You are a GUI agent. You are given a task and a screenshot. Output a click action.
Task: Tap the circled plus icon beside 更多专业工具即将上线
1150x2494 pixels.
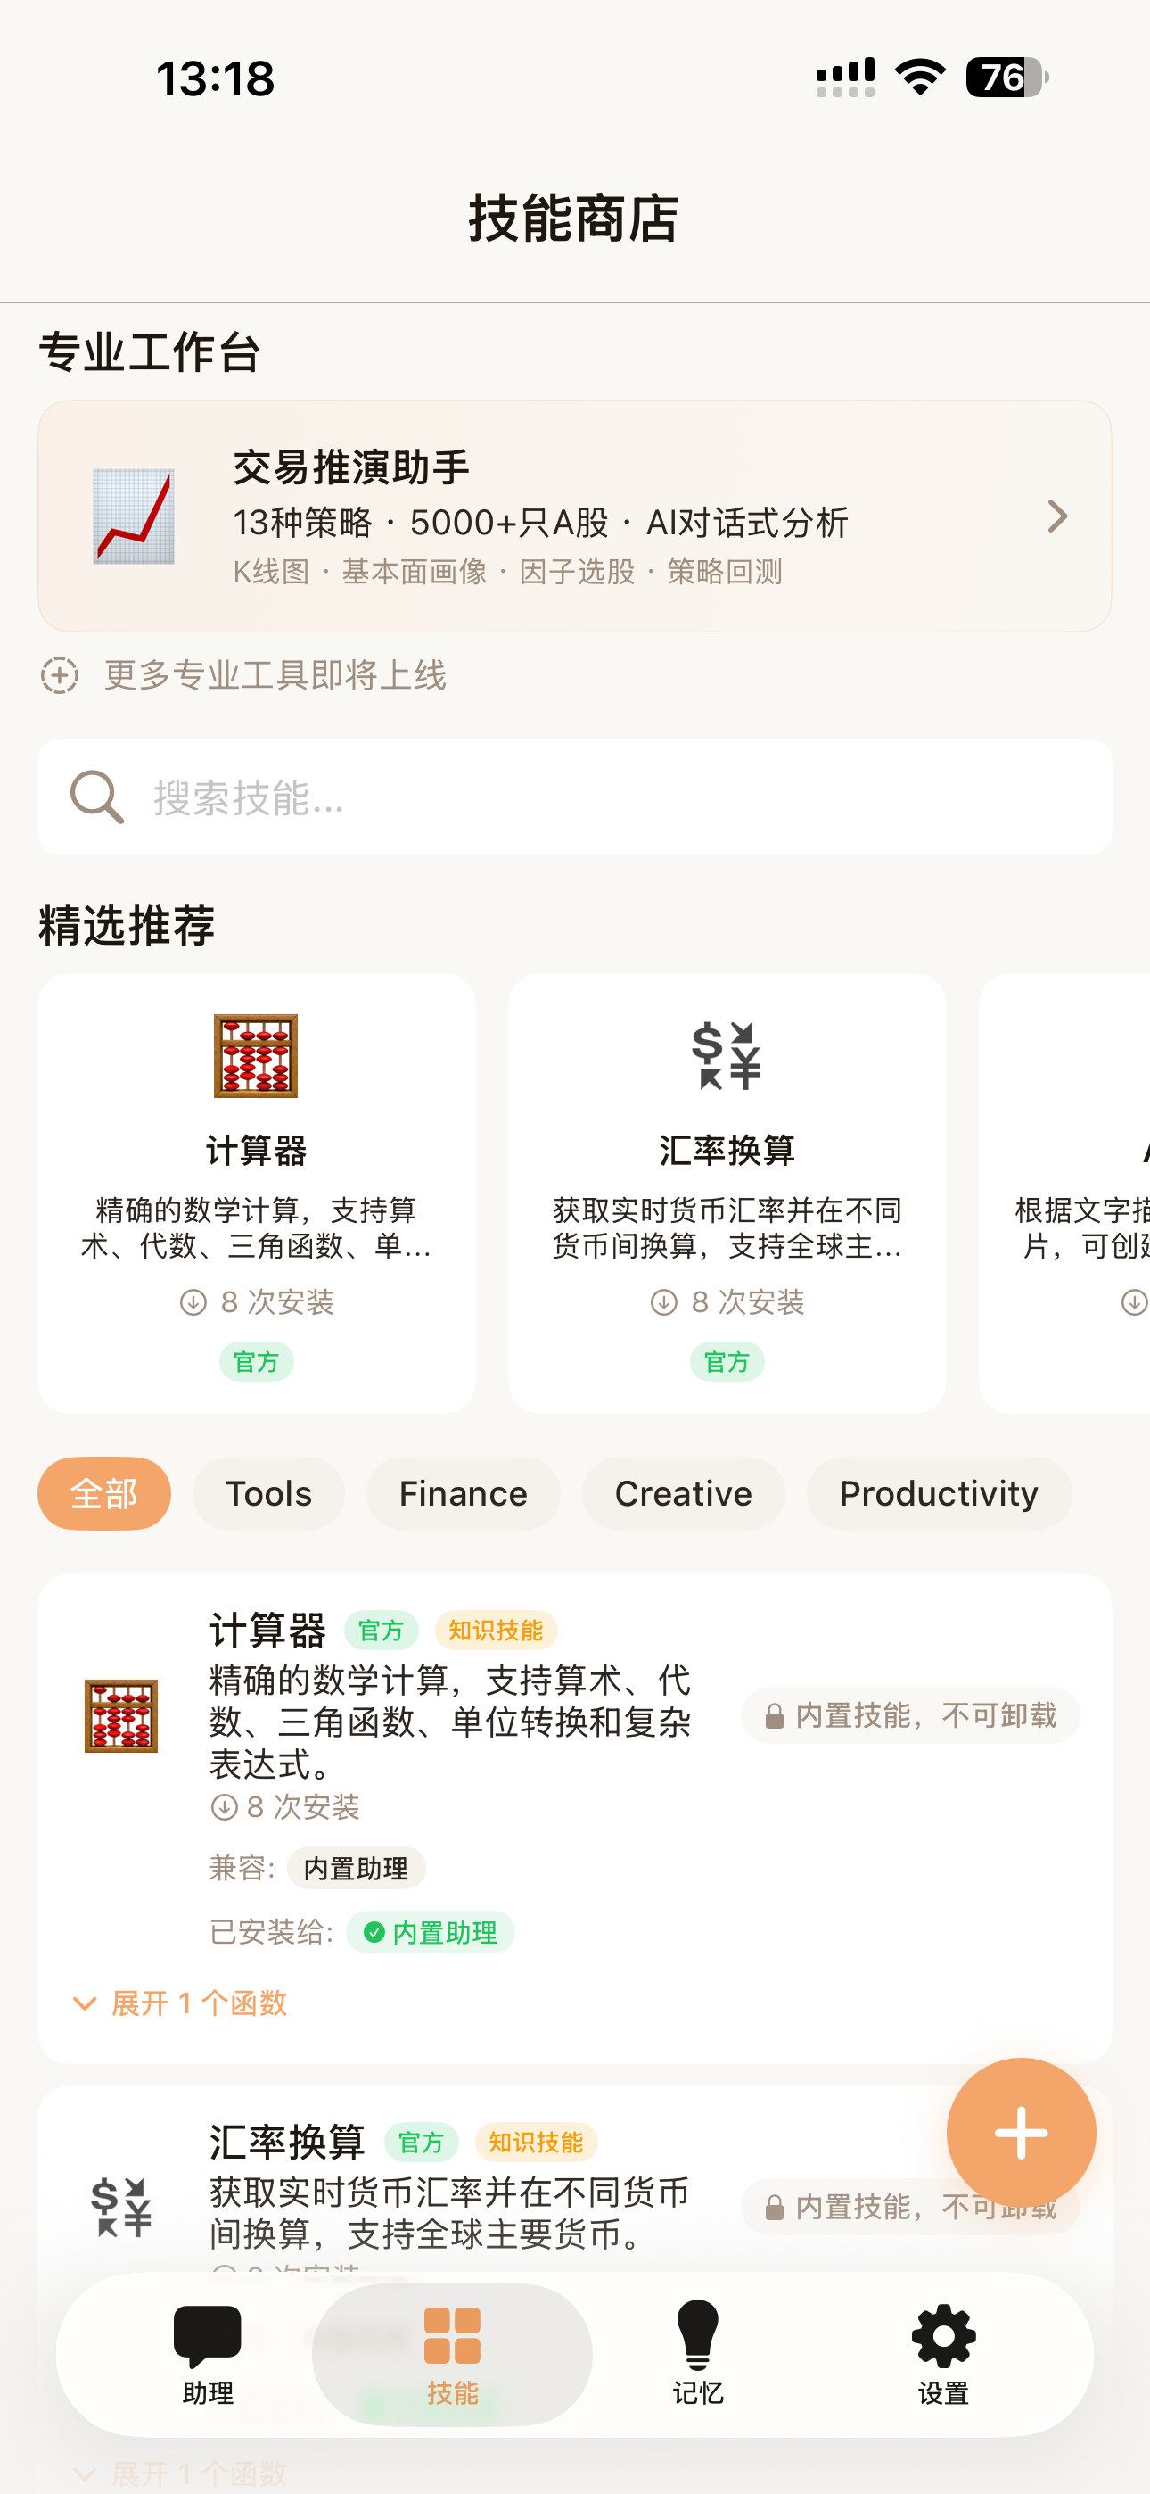tap(59, 675)
